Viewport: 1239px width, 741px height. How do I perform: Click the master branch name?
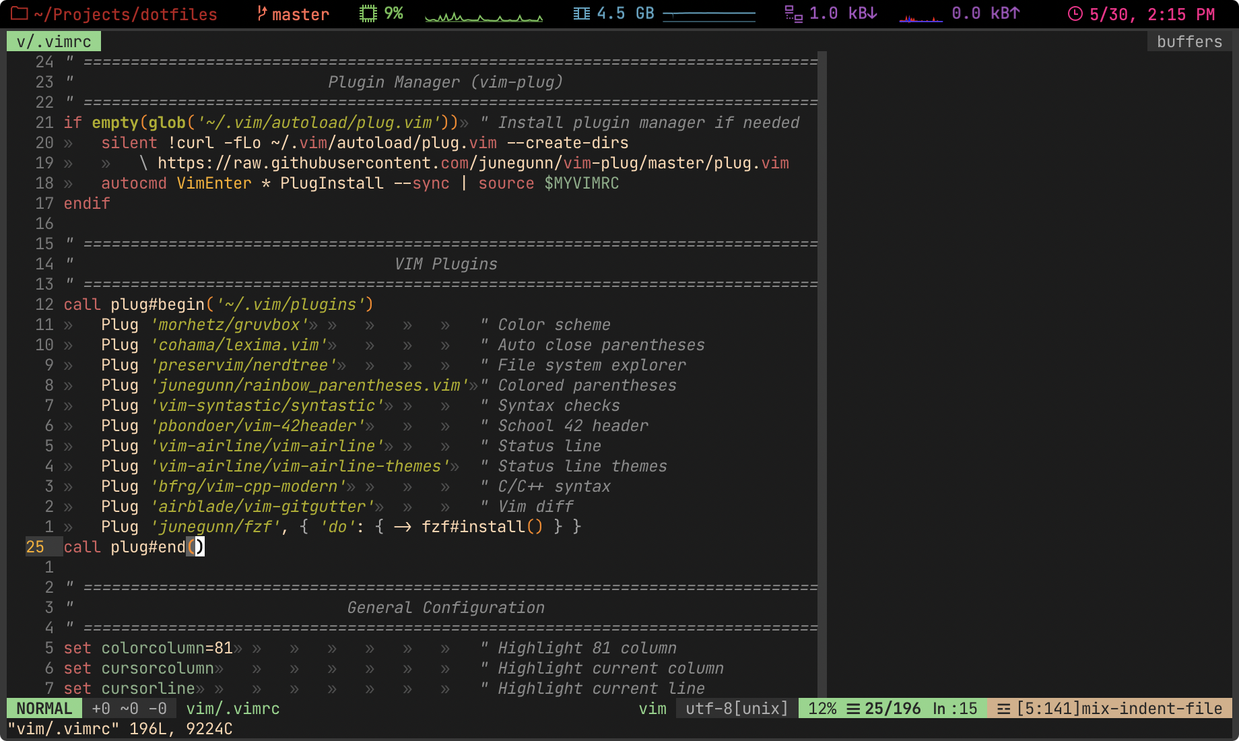[x=300, y=14]
